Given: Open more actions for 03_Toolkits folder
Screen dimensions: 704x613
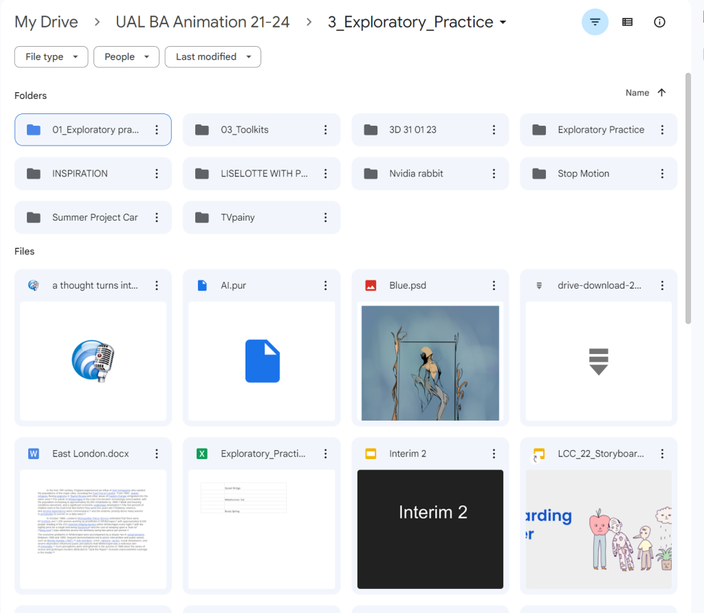Looking at the screenshot, I should point(325,130).
